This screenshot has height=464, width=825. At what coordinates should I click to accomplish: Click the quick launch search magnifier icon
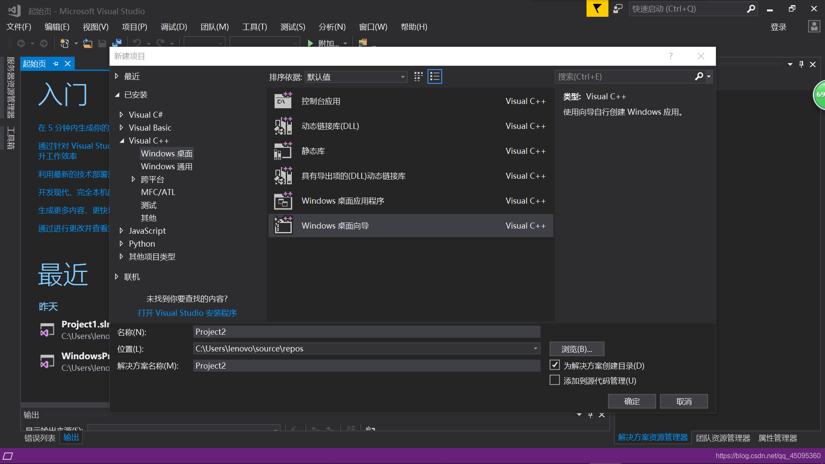751,9
